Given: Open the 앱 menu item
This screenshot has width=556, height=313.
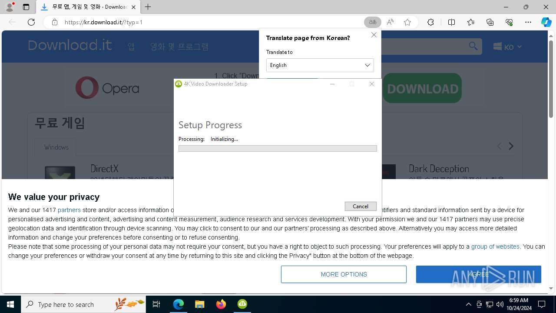Looking at the screenshot, I should (131, 47).
